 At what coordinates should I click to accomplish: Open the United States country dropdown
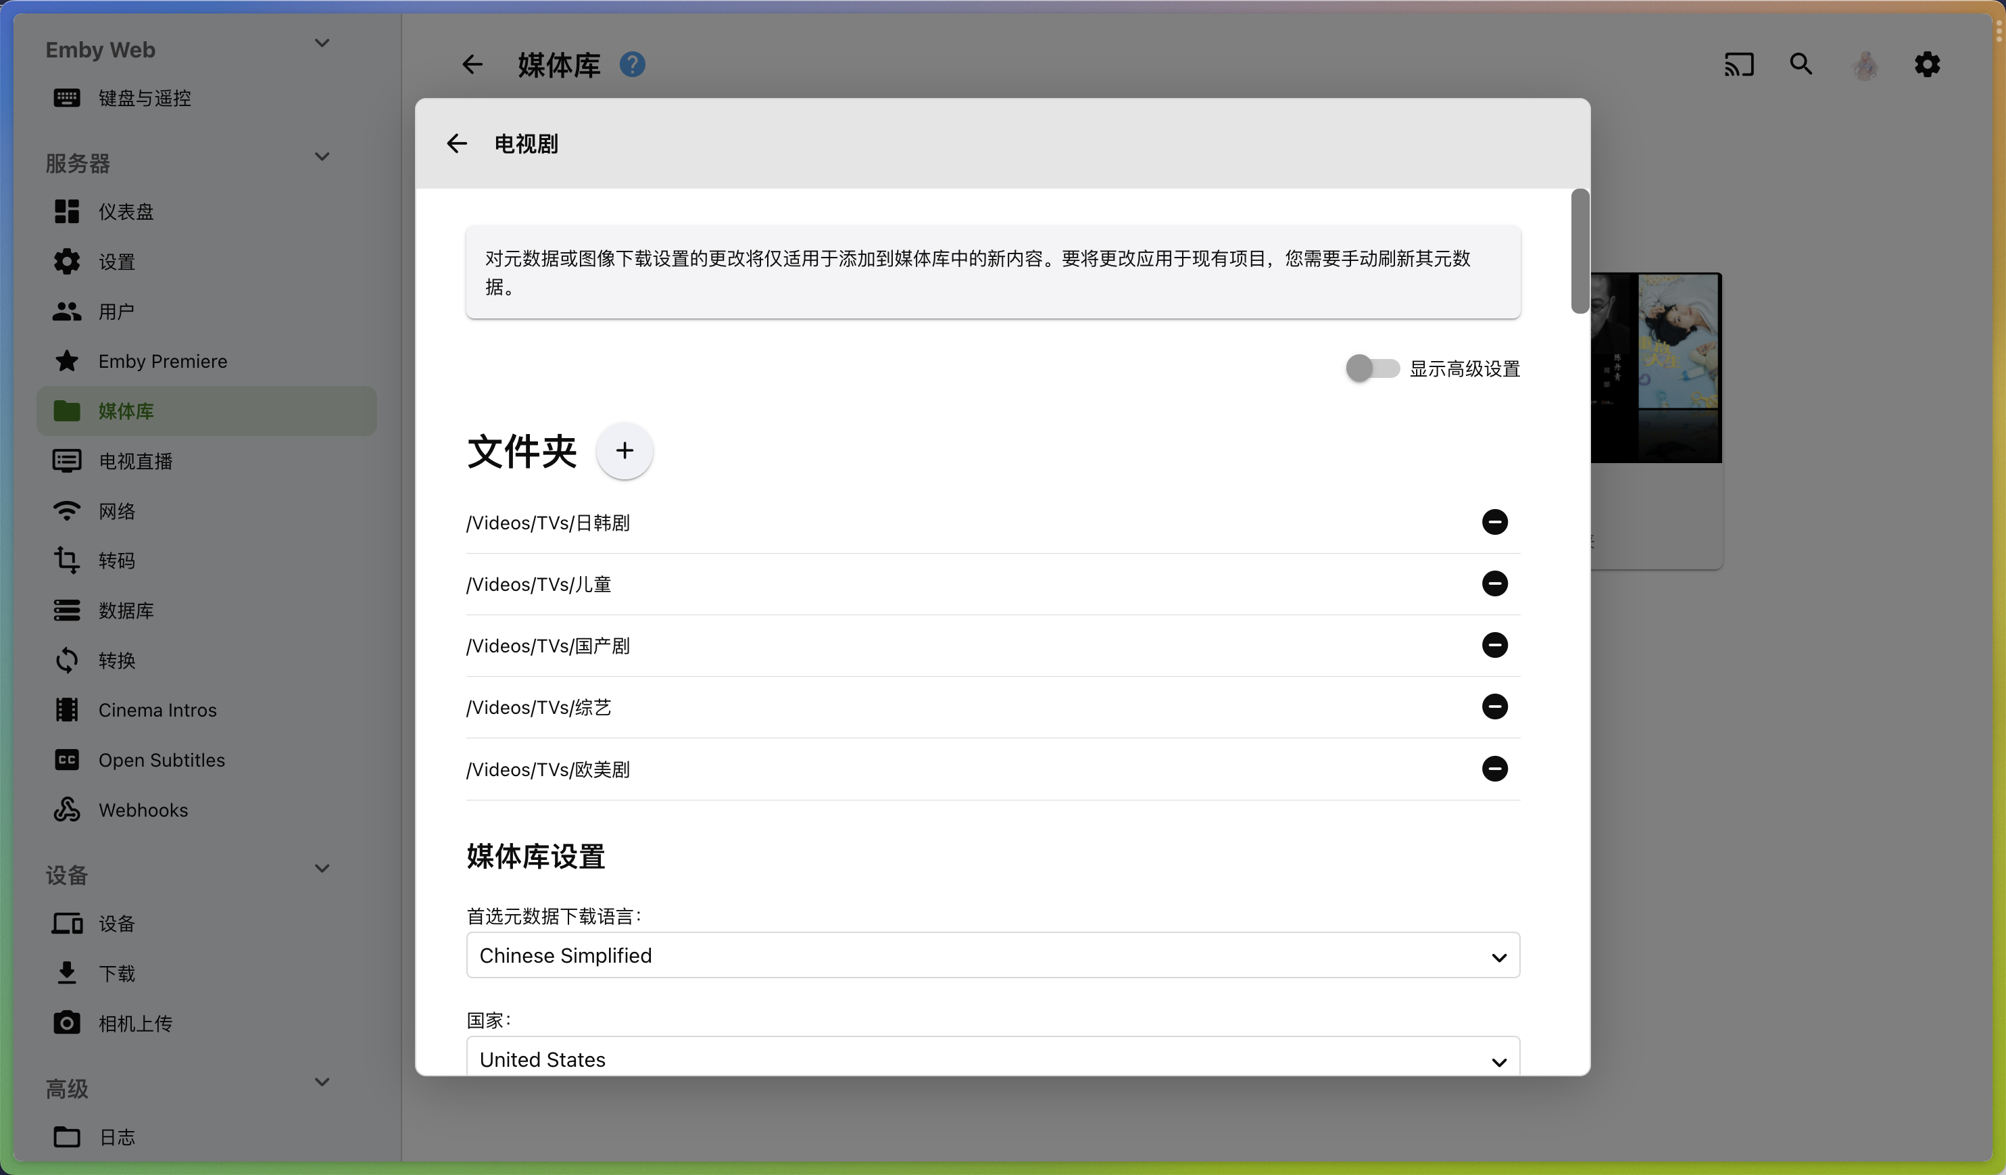point(993,1057)
